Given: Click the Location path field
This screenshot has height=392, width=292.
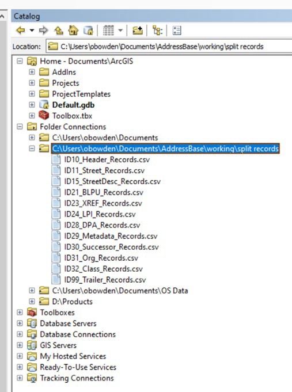Looking at the screenshot, I should point(169,47).
